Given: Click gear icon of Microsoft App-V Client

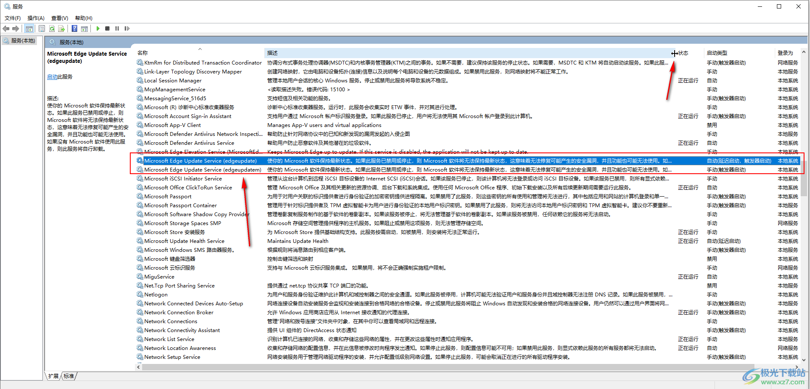Looking at the screenshot, I should (140, 125).
